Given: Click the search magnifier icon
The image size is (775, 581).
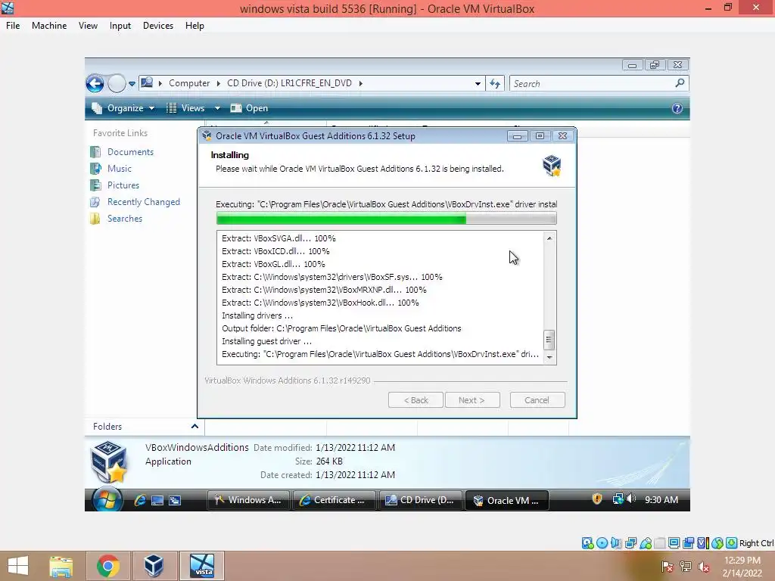Looking at the screenshot, I should (x=680, y=83).
